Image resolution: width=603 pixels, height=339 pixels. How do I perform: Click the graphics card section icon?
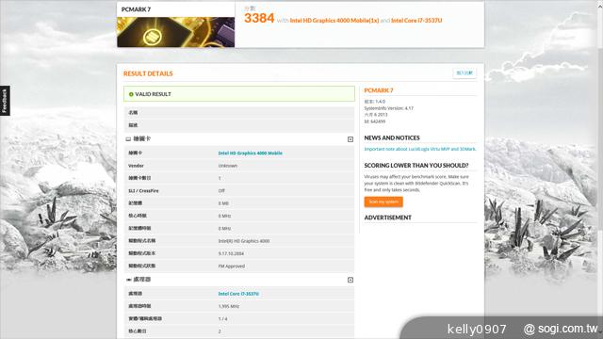[128, 139]
